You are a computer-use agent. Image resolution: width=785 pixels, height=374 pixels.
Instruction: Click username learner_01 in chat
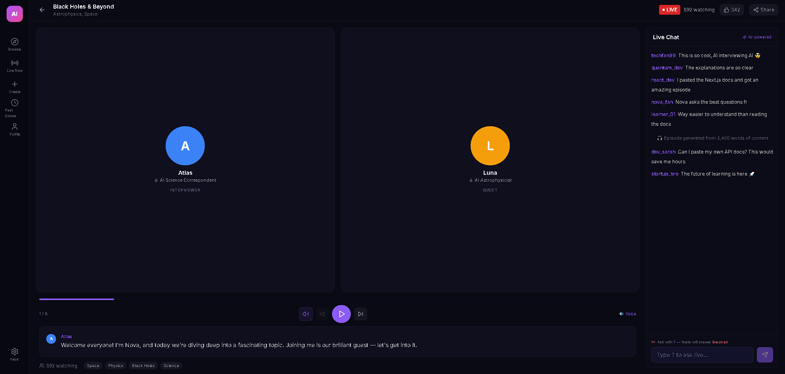coord(663,114)
